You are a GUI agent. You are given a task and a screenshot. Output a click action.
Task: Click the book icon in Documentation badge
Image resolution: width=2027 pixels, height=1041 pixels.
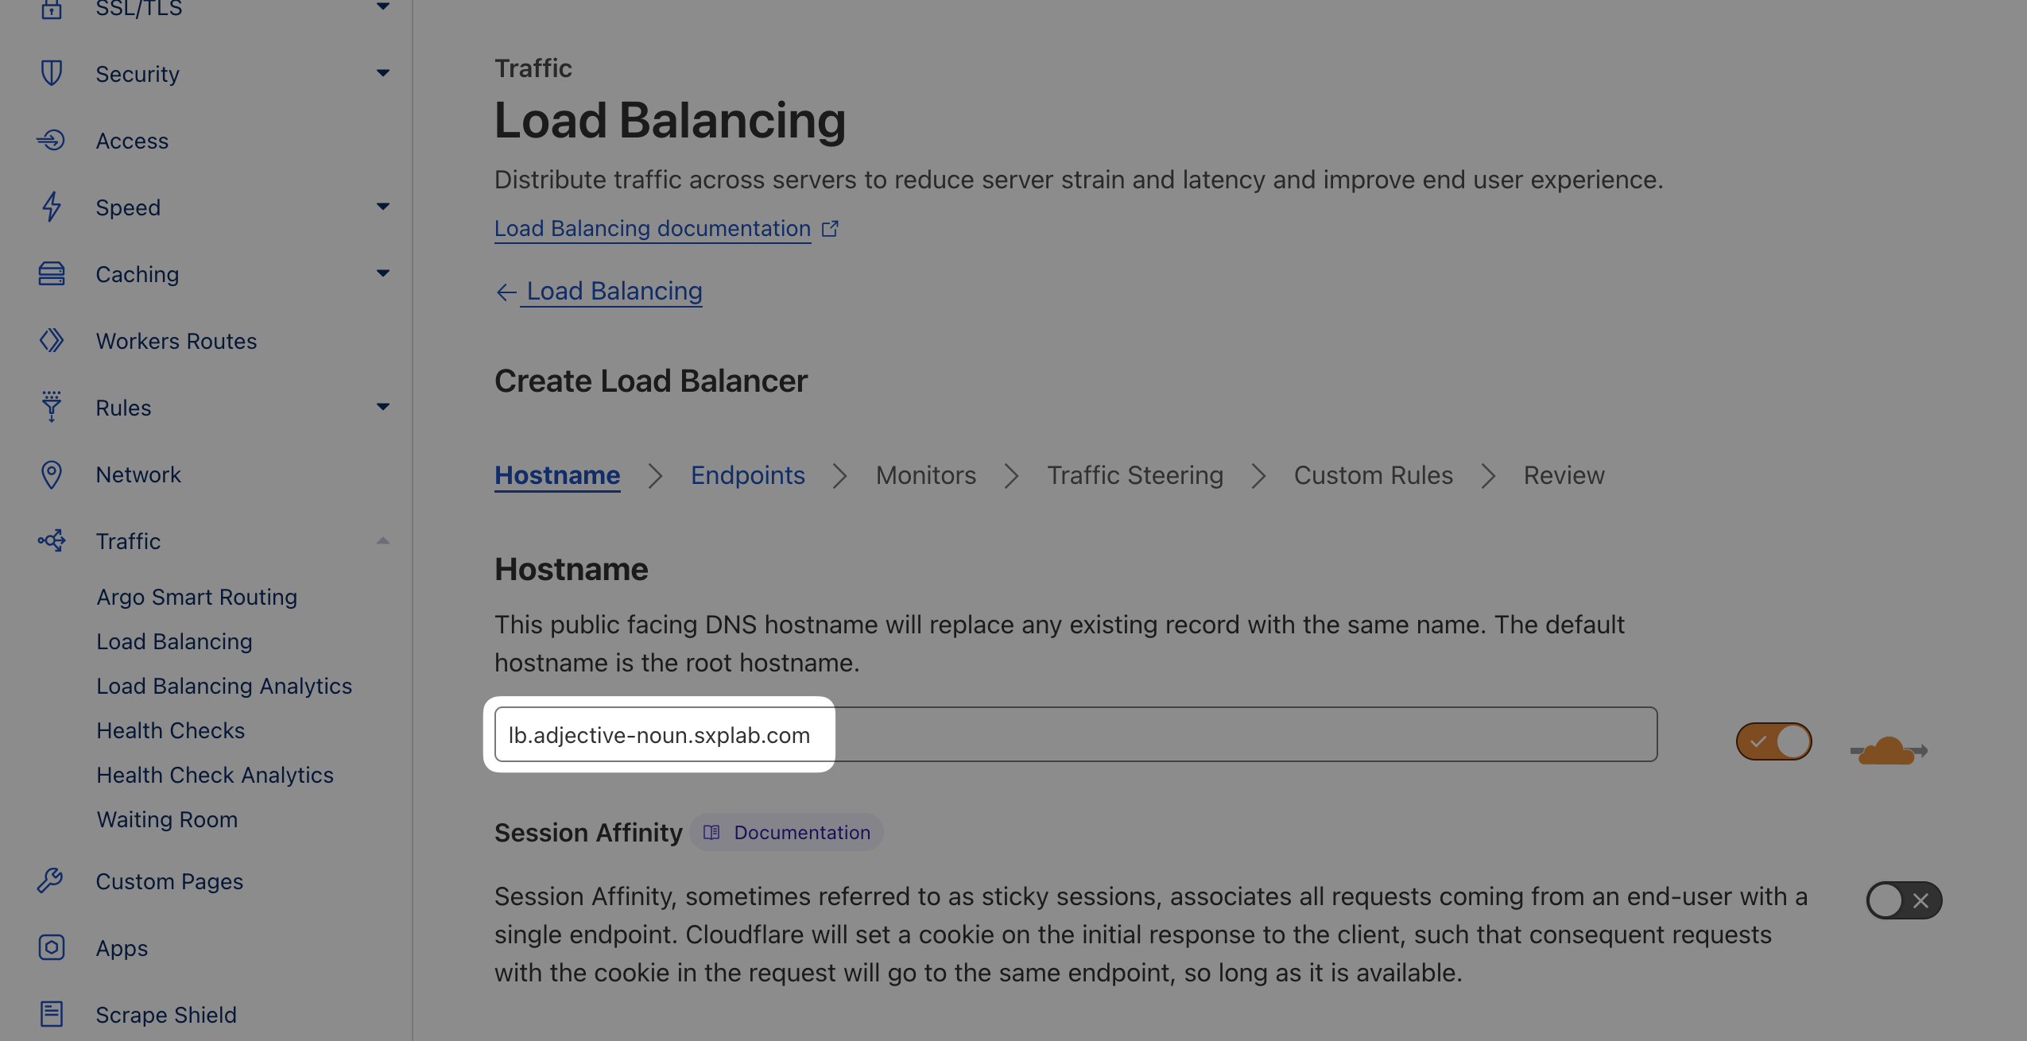click(711, 833)
